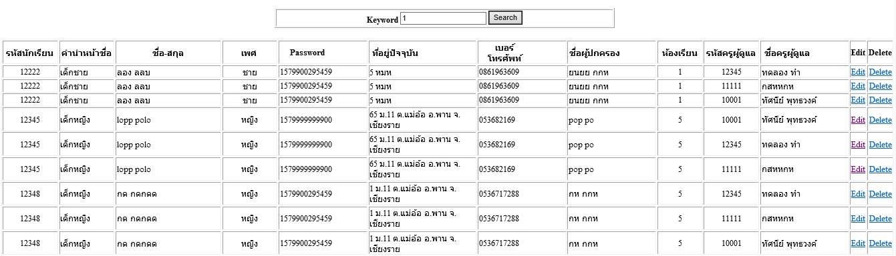Screen dimensions: 896x256
Task: Delete student 12348 row with teacher 10001
Action: [880, 243]
